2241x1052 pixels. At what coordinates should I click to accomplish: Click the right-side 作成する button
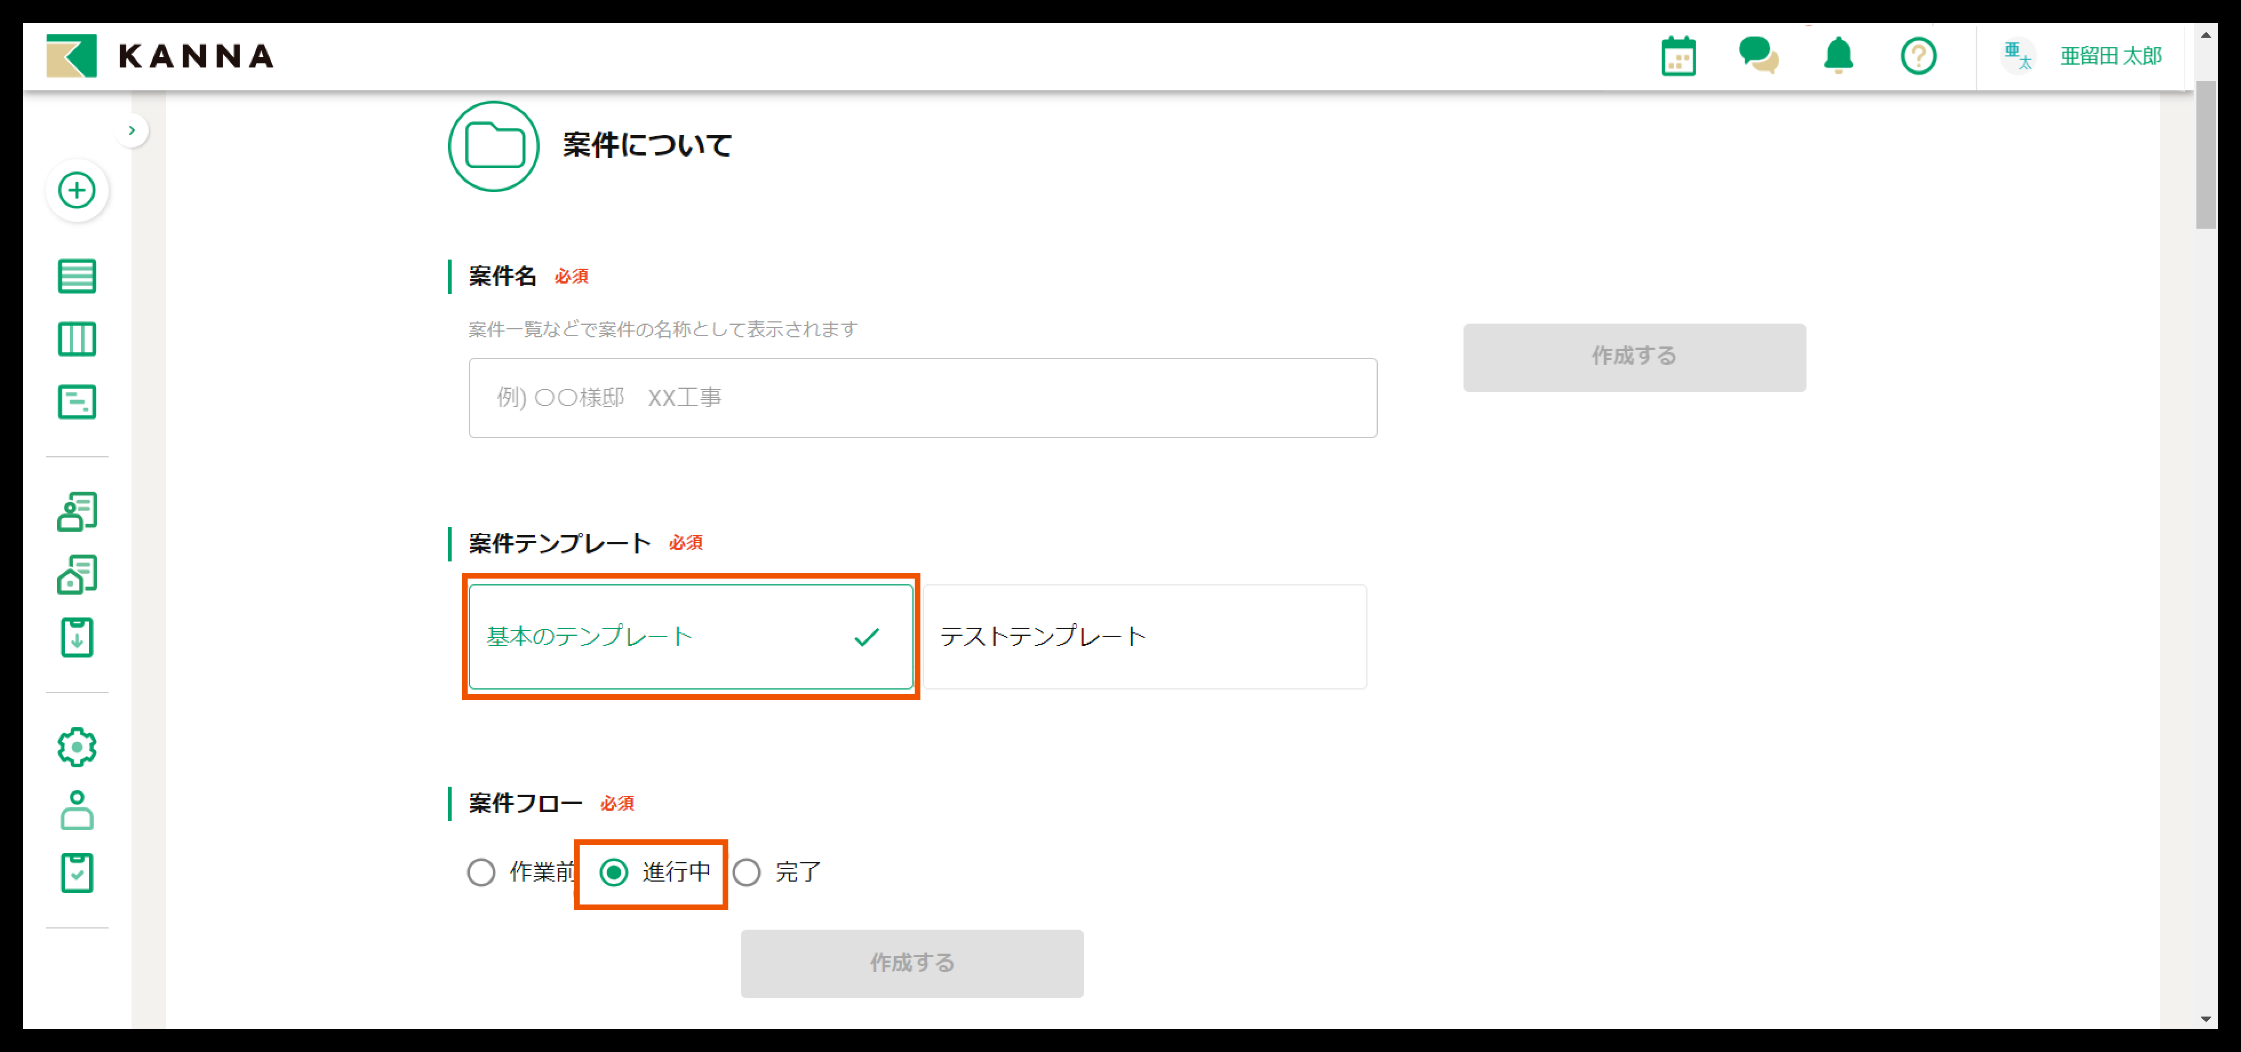point(1634,357)
